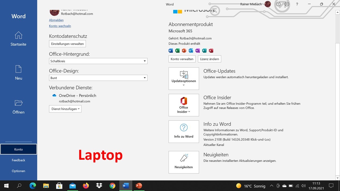Open Word Optionen
The image size is (340, 191).
(19, 171)
